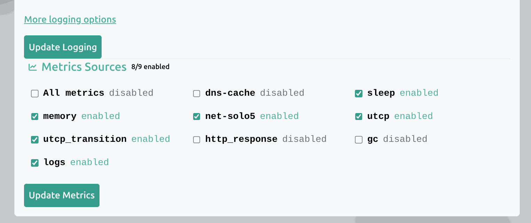Uncheck the memory metrics checkbox

35,117
